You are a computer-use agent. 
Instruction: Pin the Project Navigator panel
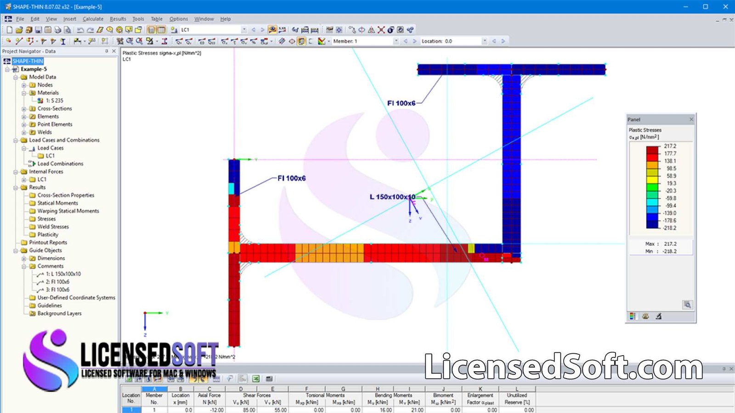pyautogui.click(x=107, y=51)
